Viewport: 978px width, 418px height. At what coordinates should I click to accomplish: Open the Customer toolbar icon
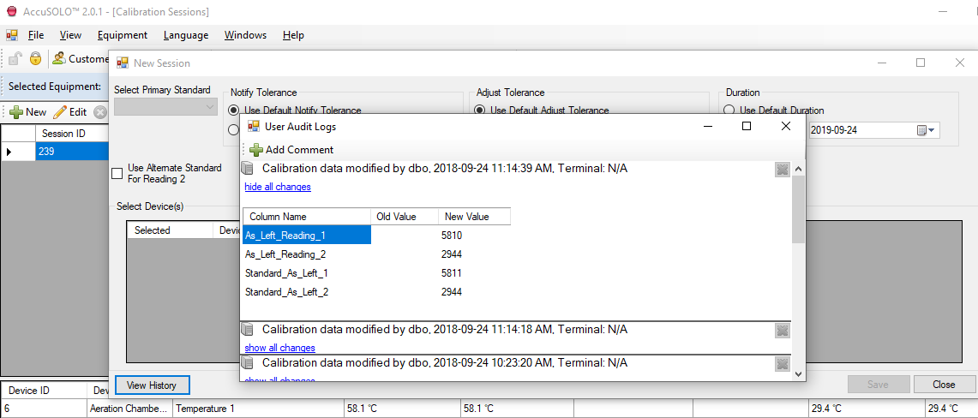[59, 59]
